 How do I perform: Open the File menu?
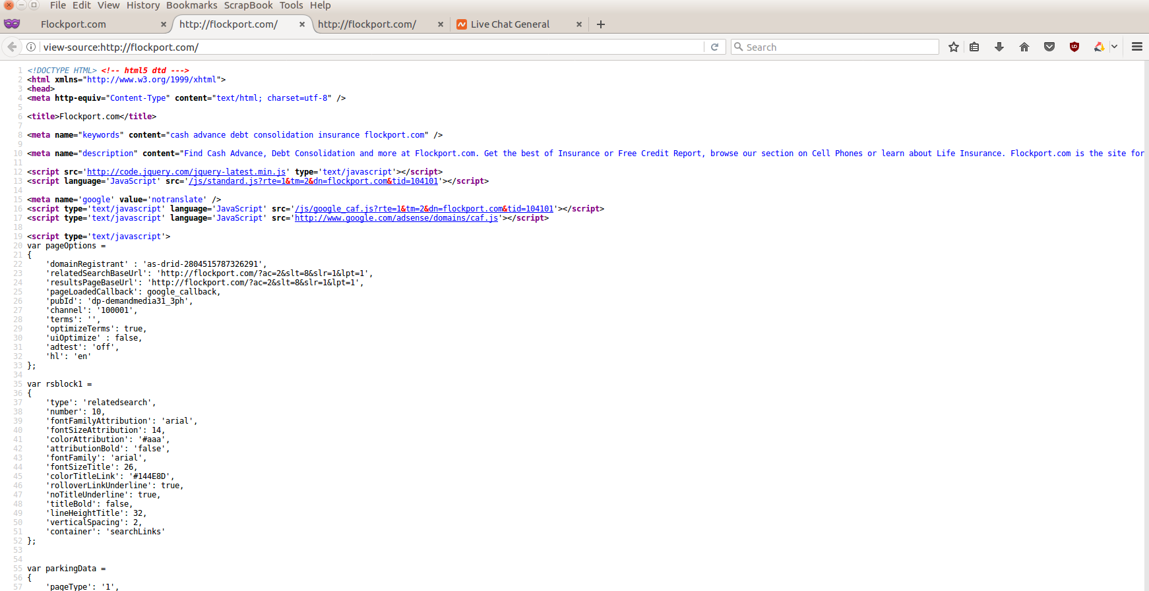[x=58, y=5]
